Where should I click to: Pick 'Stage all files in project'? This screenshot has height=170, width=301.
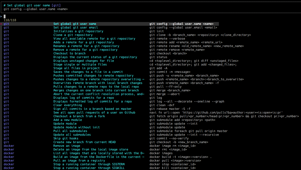77,68
